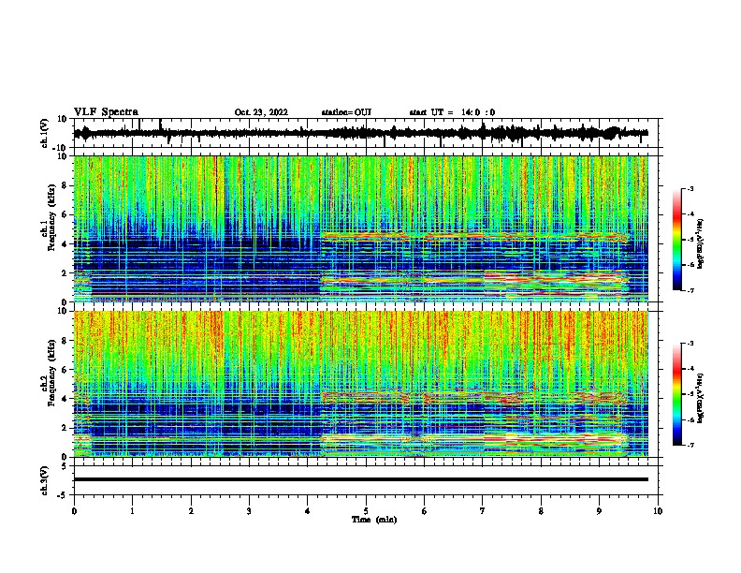Click the bright ch.2 band near 1 kHz
The image size is (741, 573).
coord(474,439)
